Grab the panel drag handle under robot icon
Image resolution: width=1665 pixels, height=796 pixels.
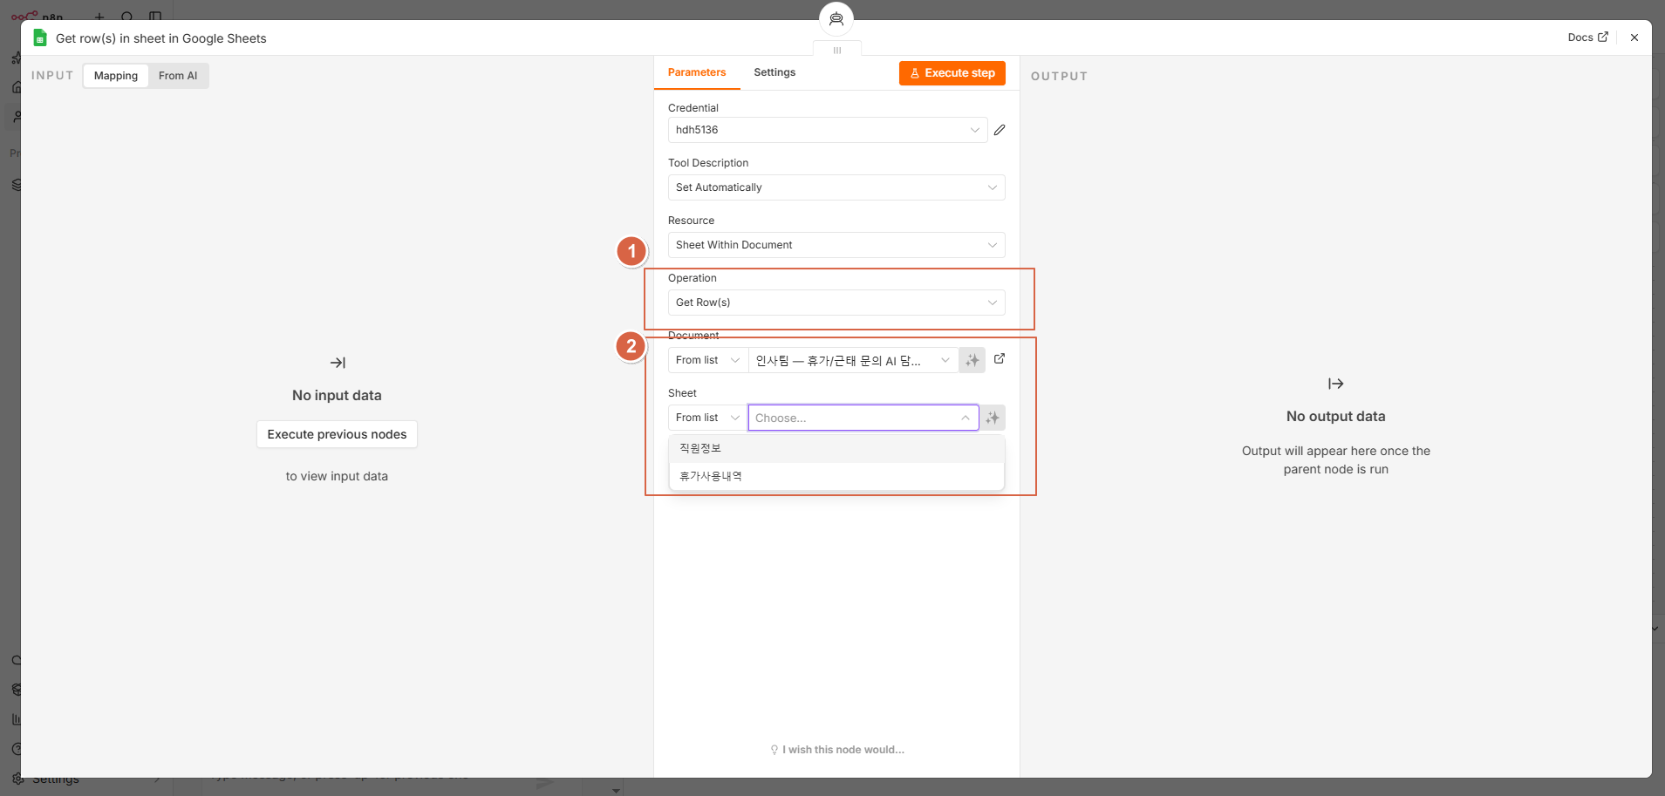pyautogui.click(x=837, y=50)
